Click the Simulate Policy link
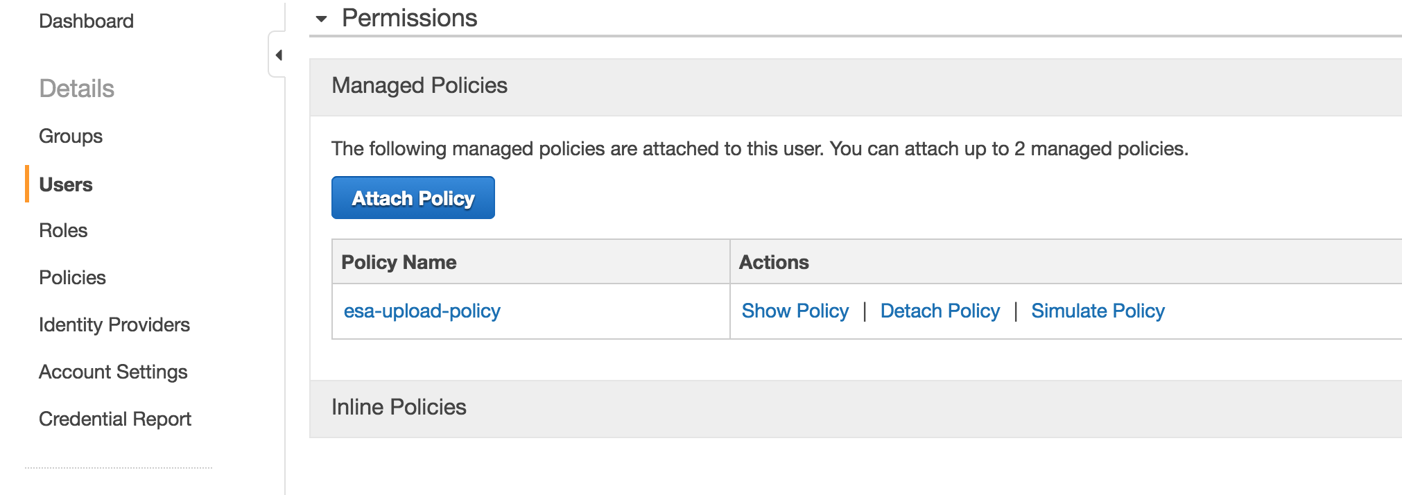This screenshot has width=1402, height=495. tap(1098, 311)
